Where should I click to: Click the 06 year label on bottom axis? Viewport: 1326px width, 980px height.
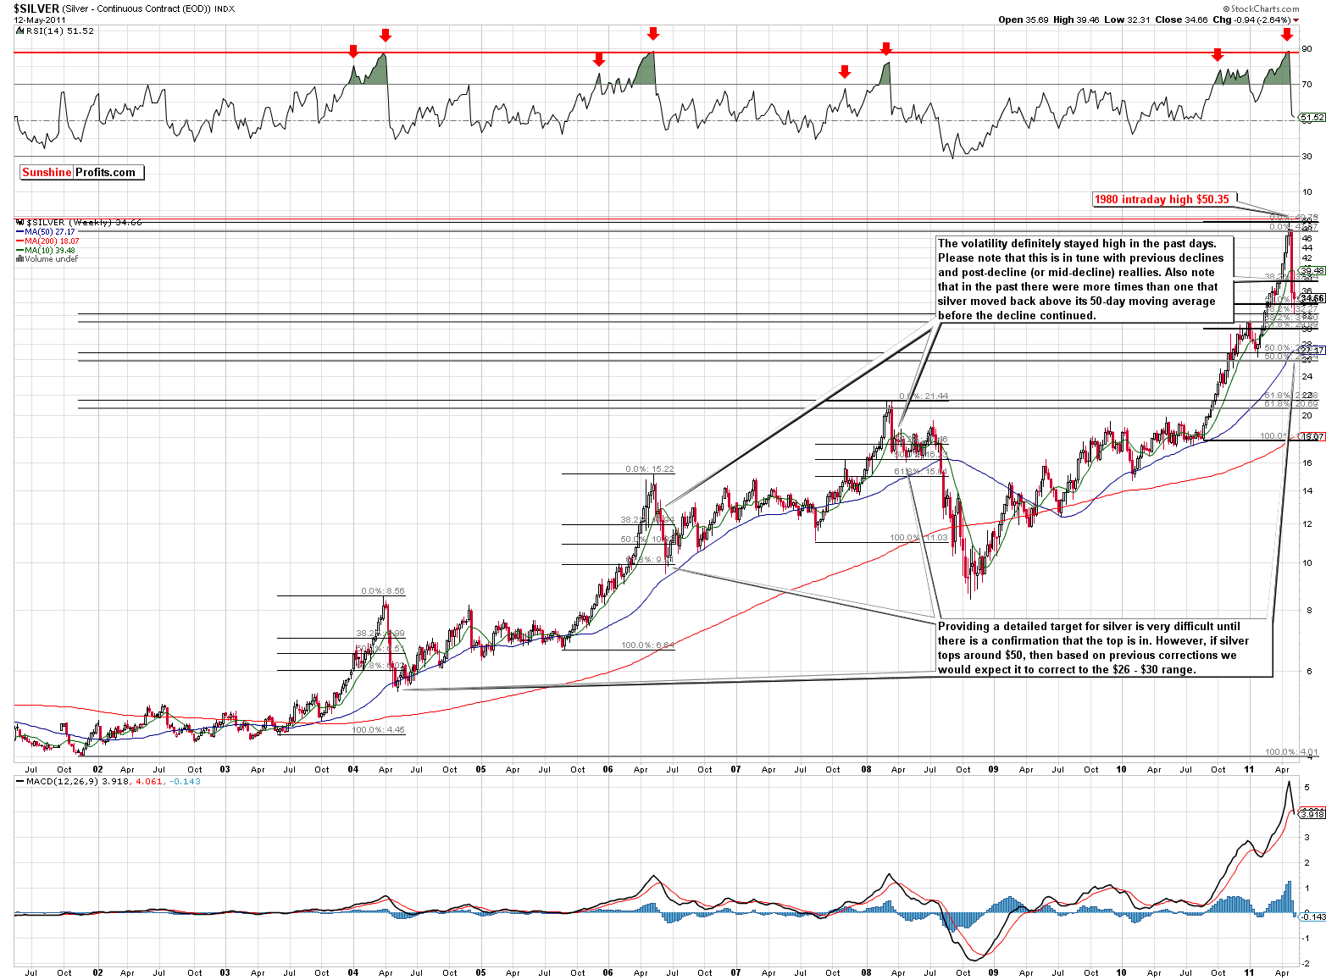click(x=608, y=972)
